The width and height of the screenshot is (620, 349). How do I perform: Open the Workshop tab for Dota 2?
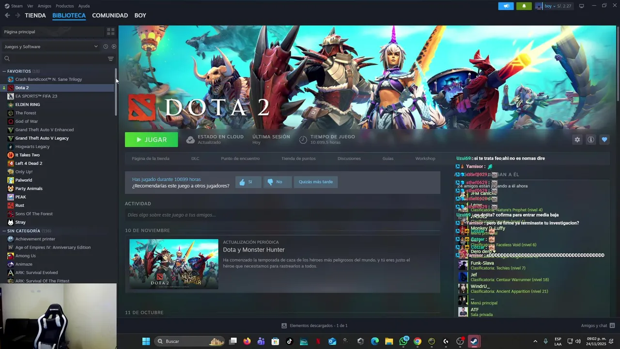425,159
